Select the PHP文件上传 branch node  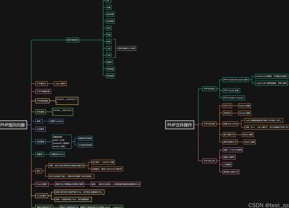click(x=209, y=161)
